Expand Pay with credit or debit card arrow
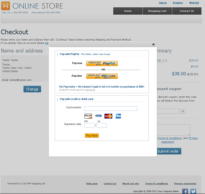The width and height of the screenshot is (205, 194). tap(57, 99)
